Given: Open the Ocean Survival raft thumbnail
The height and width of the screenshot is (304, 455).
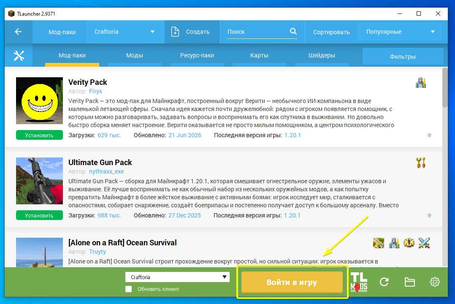Looking at the screenshot, I should click(x=39, y=252).
